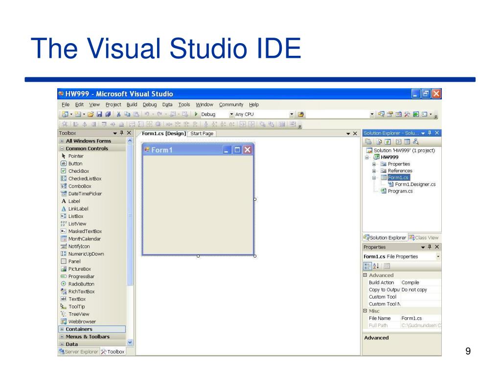Expand the Containers toolbox group
This screenshot has width=501, height=376.
pyautogui.click(x=62, y=329)
